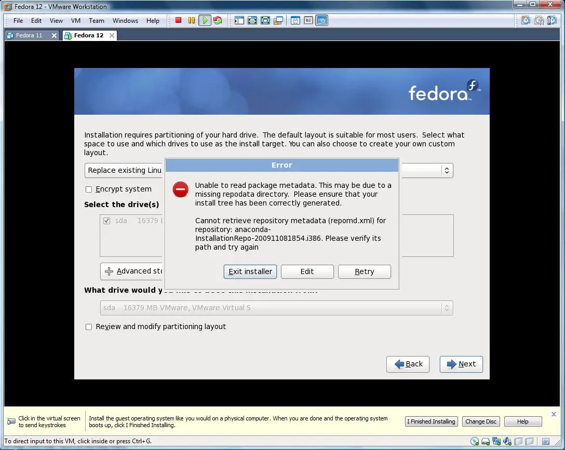Click the CD/DVD drive status bar icon
Screen dimensions: 565x450
tap(475, 441)
